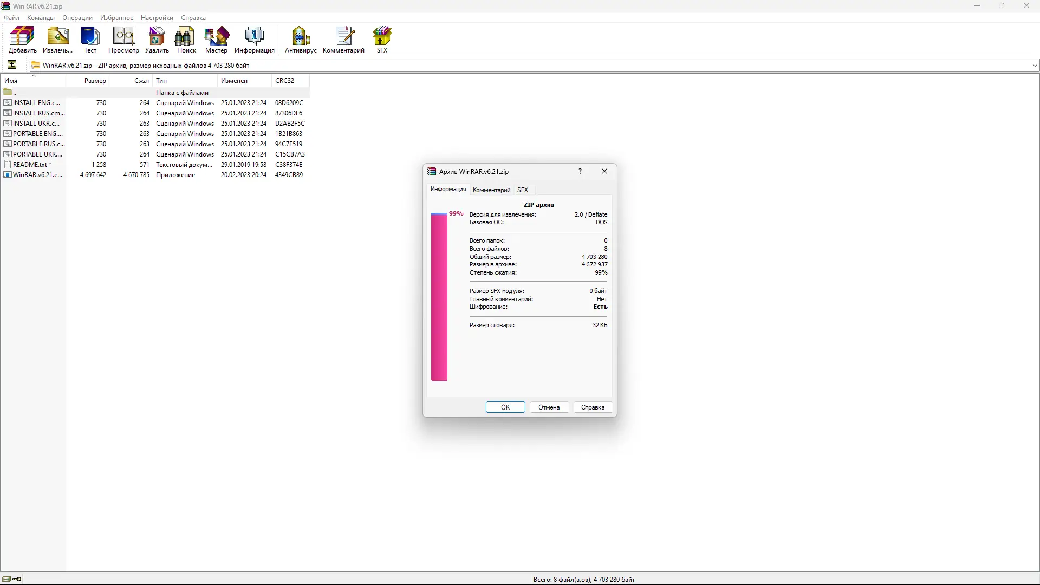Screen dimensions: 1040x585
Task: Run archive test with Тест icon
Action: click(x=90, y=40)
